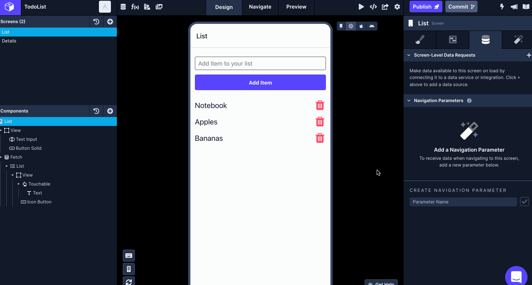Add a screen-level data request with plus
532x285 pixels.
(x=529, y=55)
